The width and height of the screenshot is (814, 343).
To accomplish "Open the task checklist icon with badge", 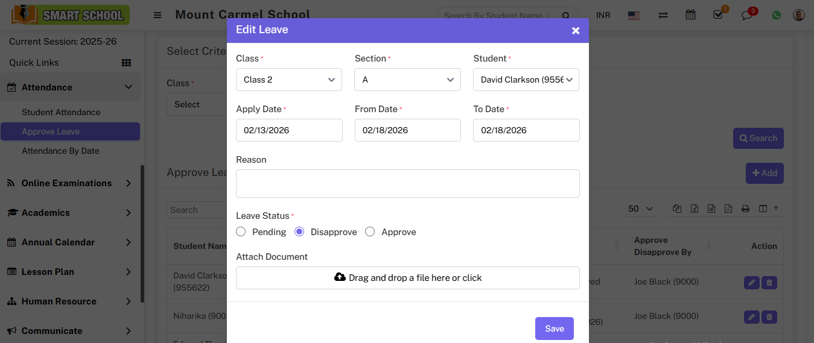I will tap(718, 15).
